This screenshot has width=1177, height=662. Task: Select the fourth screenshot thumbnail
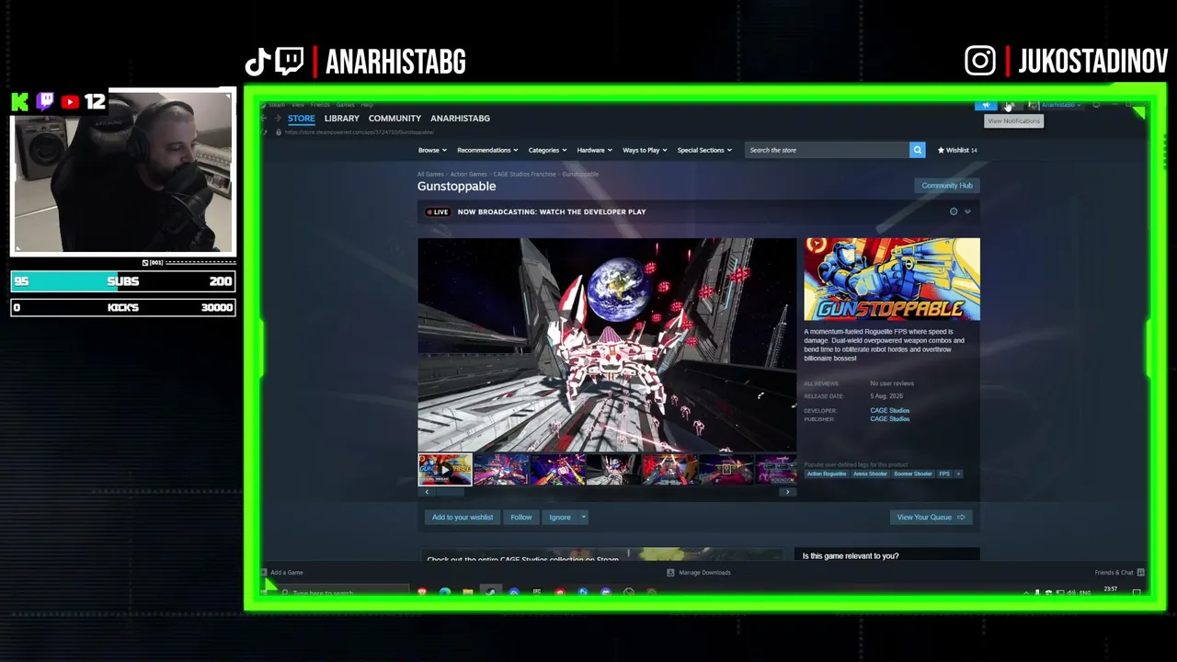click(x=613, y=469)
